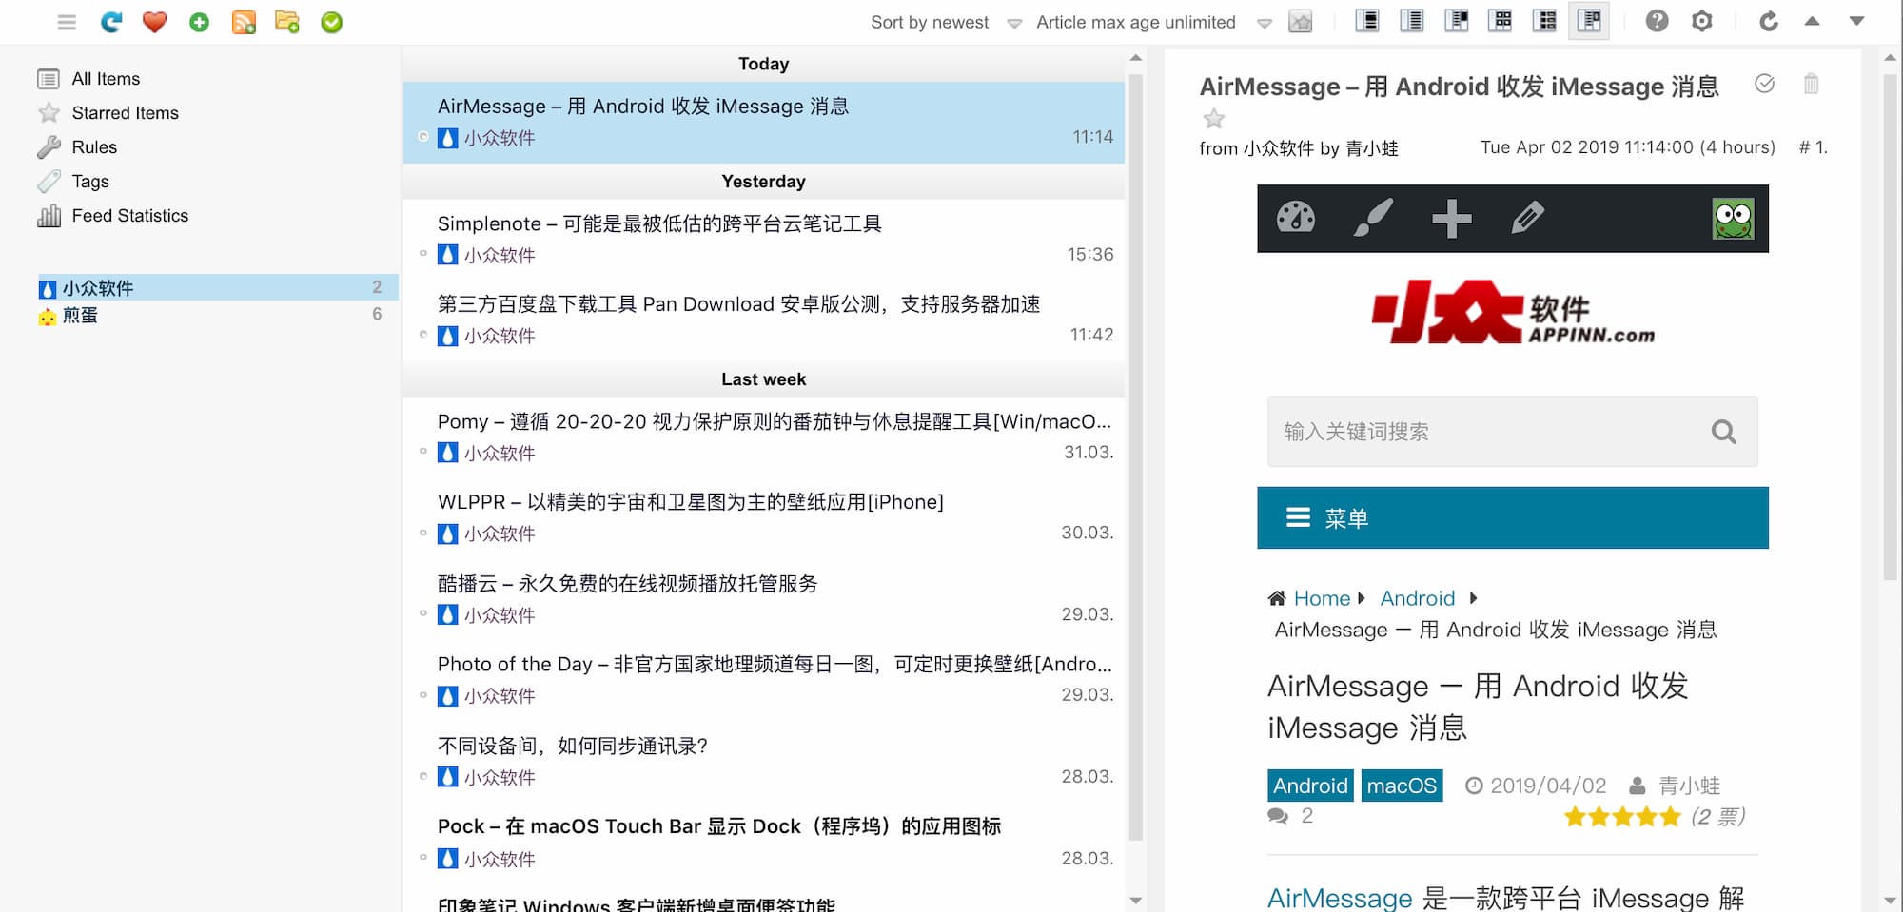Open Feed Statistics in sidebar
Image resolution: width=1903 pixels, height=912 pixels.
(129, 216)
